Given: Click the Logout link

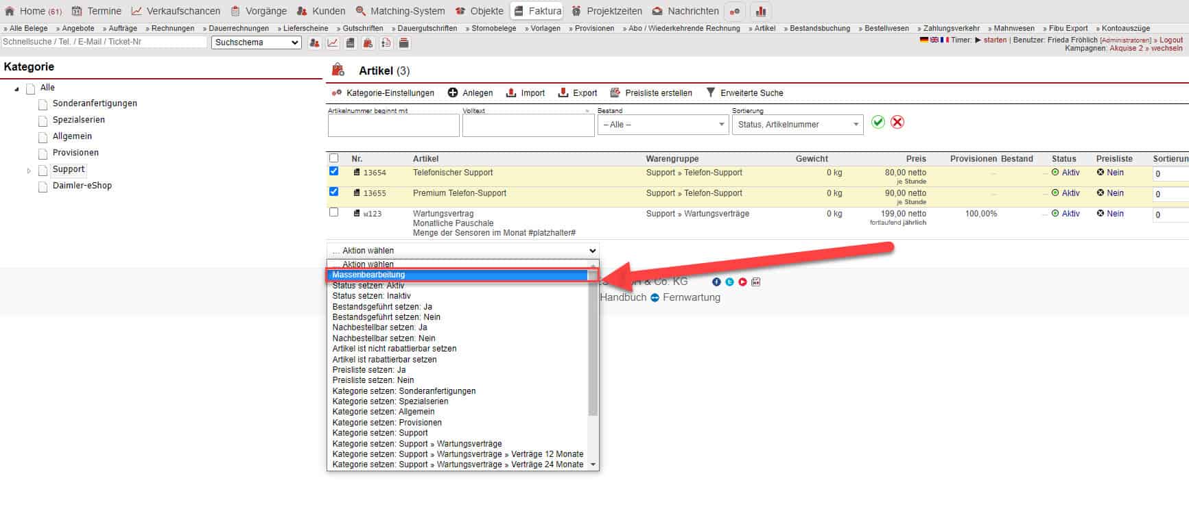Looking at the screenshot, I should 1170,40.
